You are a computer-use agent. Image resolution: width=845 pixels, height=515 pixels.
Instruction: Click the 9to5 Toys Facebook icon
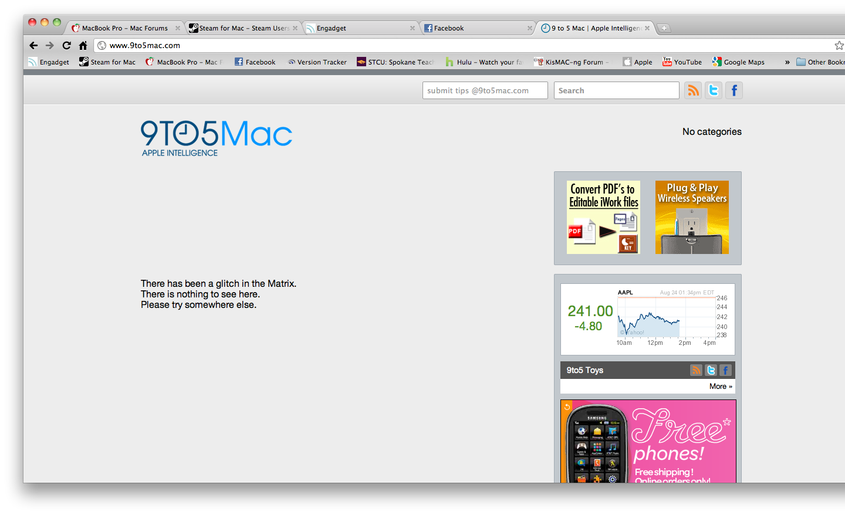click(725, 370)
